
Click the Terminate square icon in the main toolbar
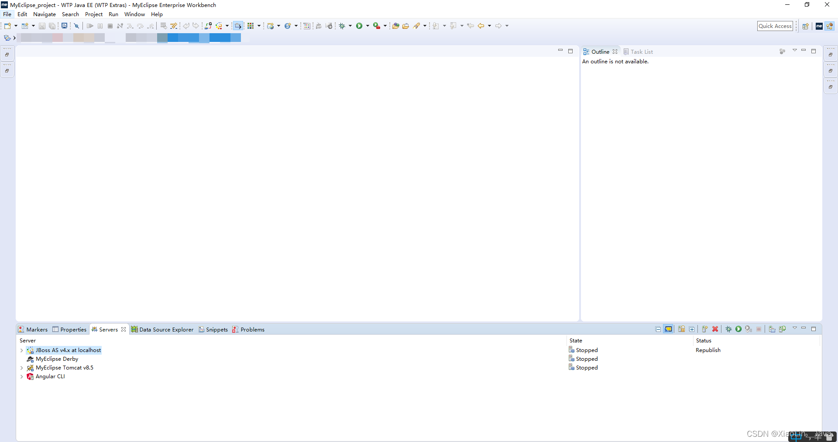pyautogui.click(x=110, y=26)
